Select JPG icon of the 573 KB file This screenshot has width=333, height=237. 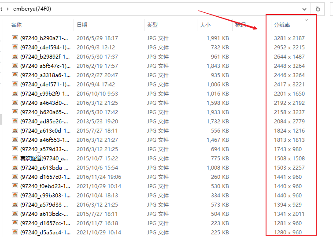click(x=15, y=204)
